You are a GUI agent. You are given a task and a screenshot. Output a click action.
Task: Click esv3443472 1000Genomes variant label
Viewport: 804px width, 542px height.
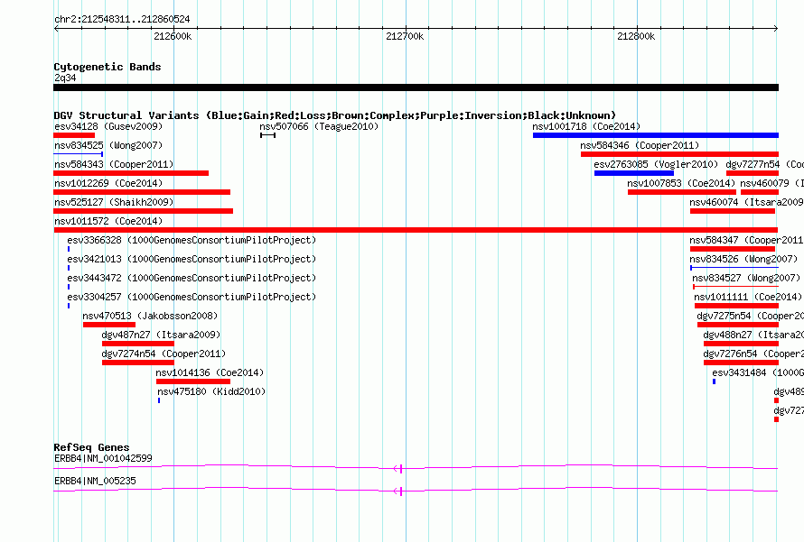pos(192,278)
